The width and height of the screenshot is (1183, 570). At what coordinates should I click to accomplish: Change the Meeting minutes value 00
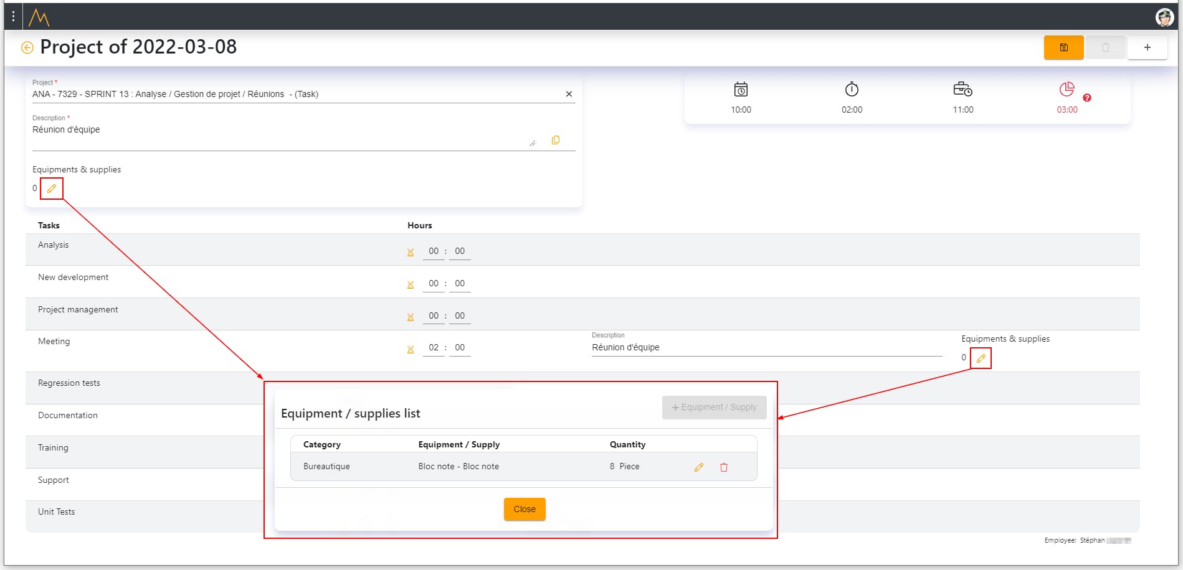tap(460, 348)
